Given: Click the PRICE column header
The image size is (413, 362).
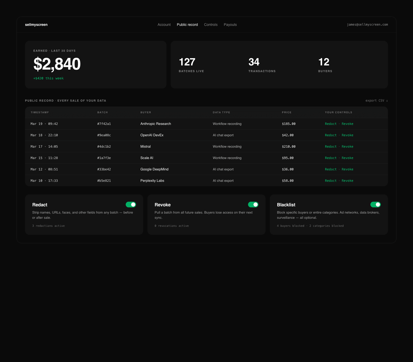Looking at the screenshot, I should coord(287,112).
